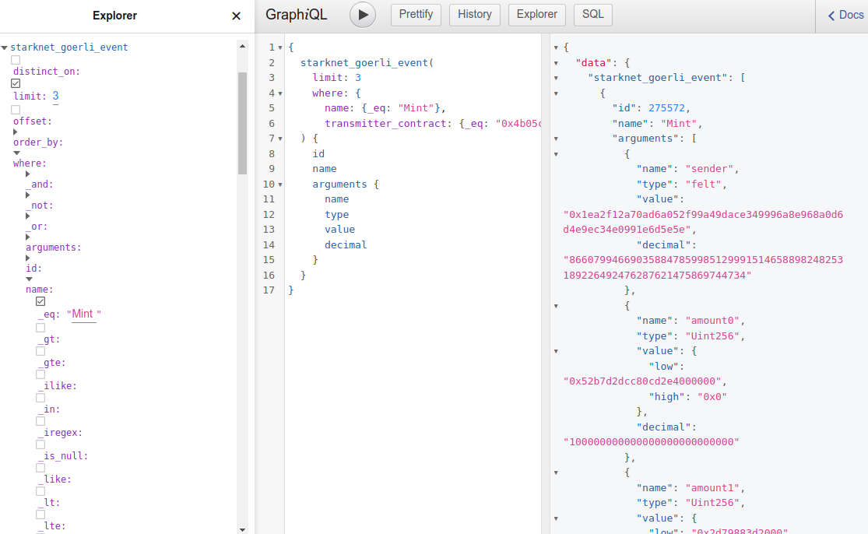Edit the limit value 3
Image resolution: width=868 pixels, height=534 pixels.
click(55, 97)
